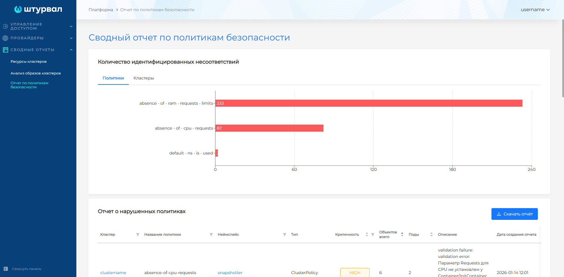Select the Сводные отчеты chart icon

pos(5,50)
